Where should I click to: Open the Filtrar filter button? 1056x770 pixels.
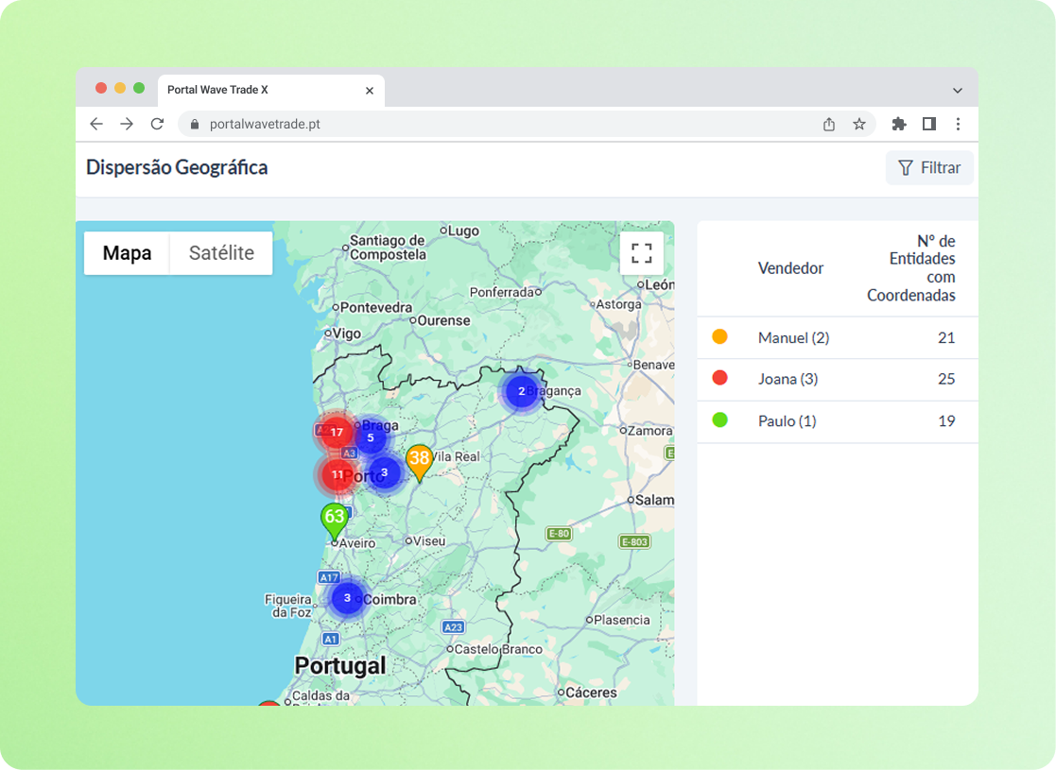929,167
